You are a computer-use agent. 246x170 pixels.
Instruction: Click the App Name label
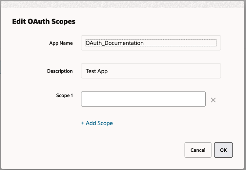[x=61, y=43]
